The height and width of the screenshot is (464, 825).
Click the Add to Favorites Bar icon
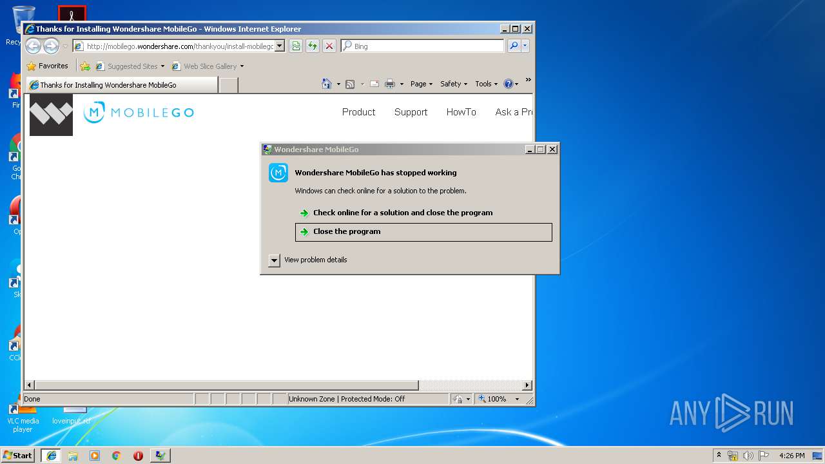[x=85, y=66]
